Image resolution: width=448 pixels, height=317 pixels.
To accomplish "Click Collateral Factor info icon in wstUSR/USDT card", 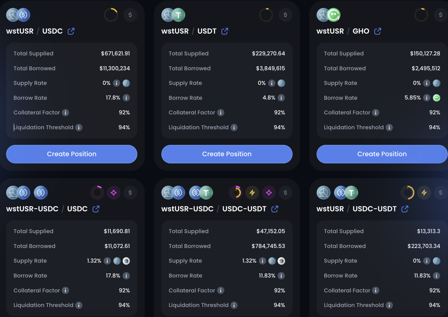I will click(221, 113).
